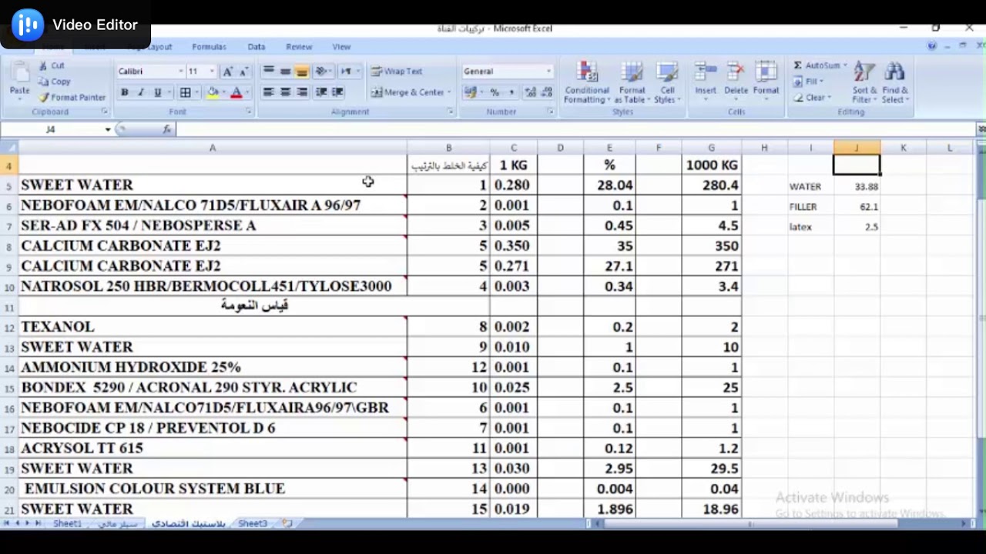Switch to the Sheet1 worksheet tab
The image size is (986, 554).
pyautogui.click(x=67, y=523)
